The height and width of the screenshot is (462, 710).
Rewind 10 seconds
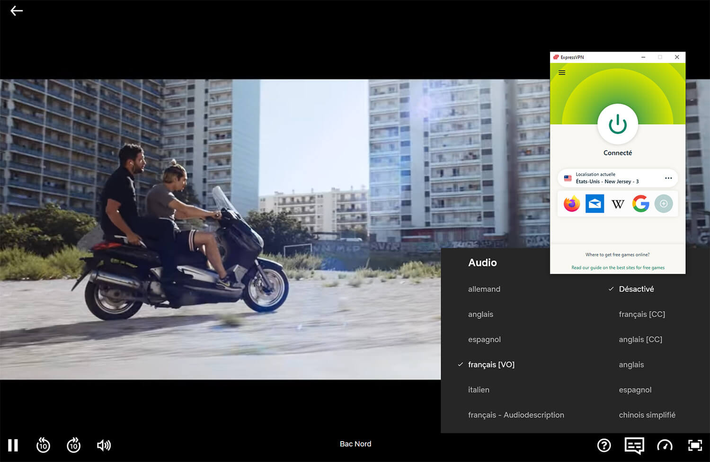pos(43,445)
